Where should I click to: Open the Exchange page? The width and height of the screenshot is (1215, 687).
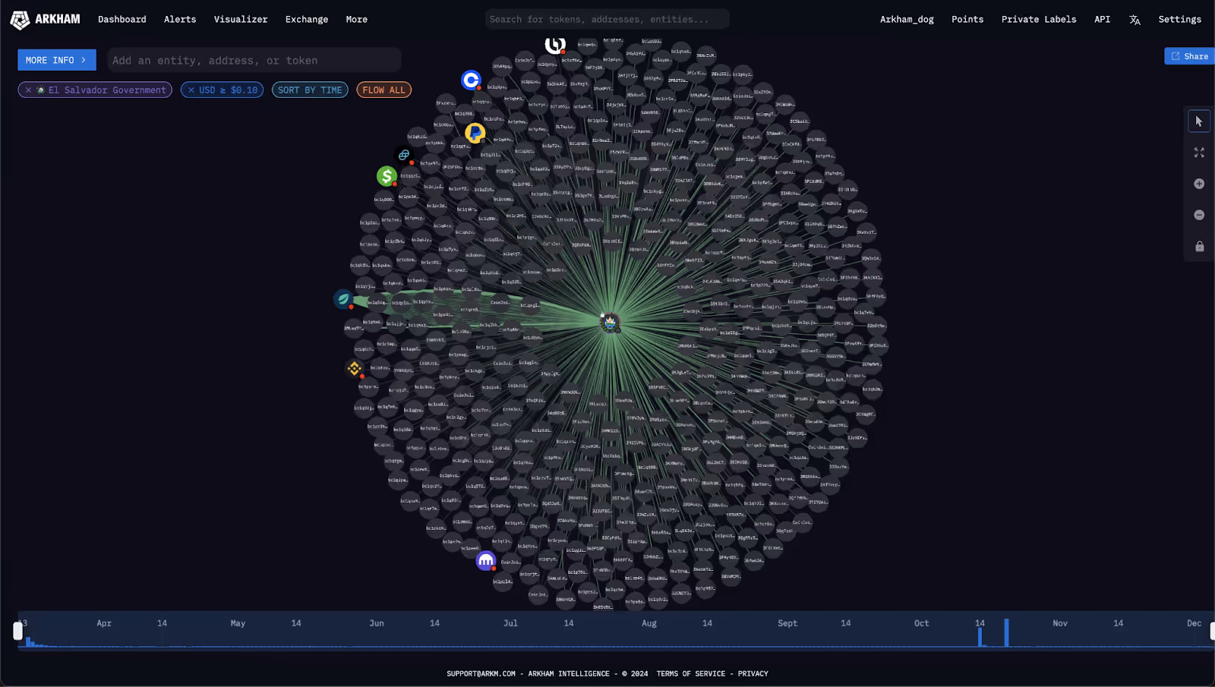click(307, 20)
